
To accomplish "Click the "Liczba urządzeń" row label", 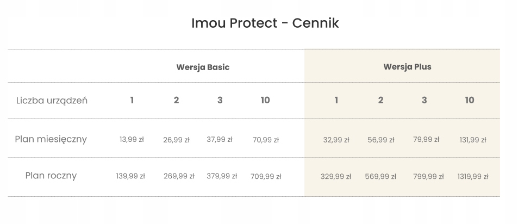I will tap(52, 101).
